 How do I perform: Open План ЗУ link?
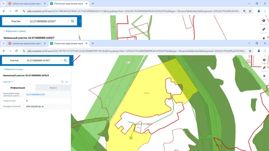(x=8, y=82)
